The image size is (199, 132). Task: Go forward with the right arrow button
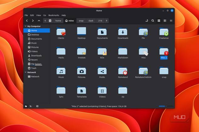pyautogui.click(x=33, y=21)
